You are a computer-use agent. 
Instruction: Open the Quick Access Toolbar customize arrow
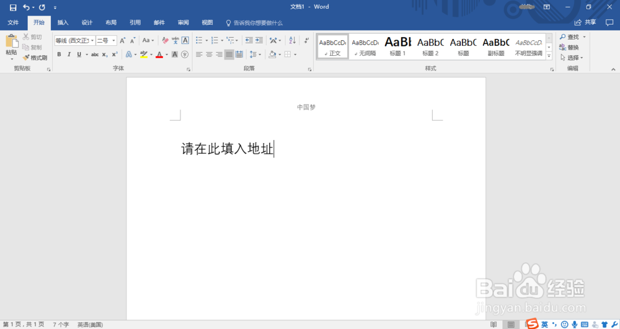pos(55,7)
